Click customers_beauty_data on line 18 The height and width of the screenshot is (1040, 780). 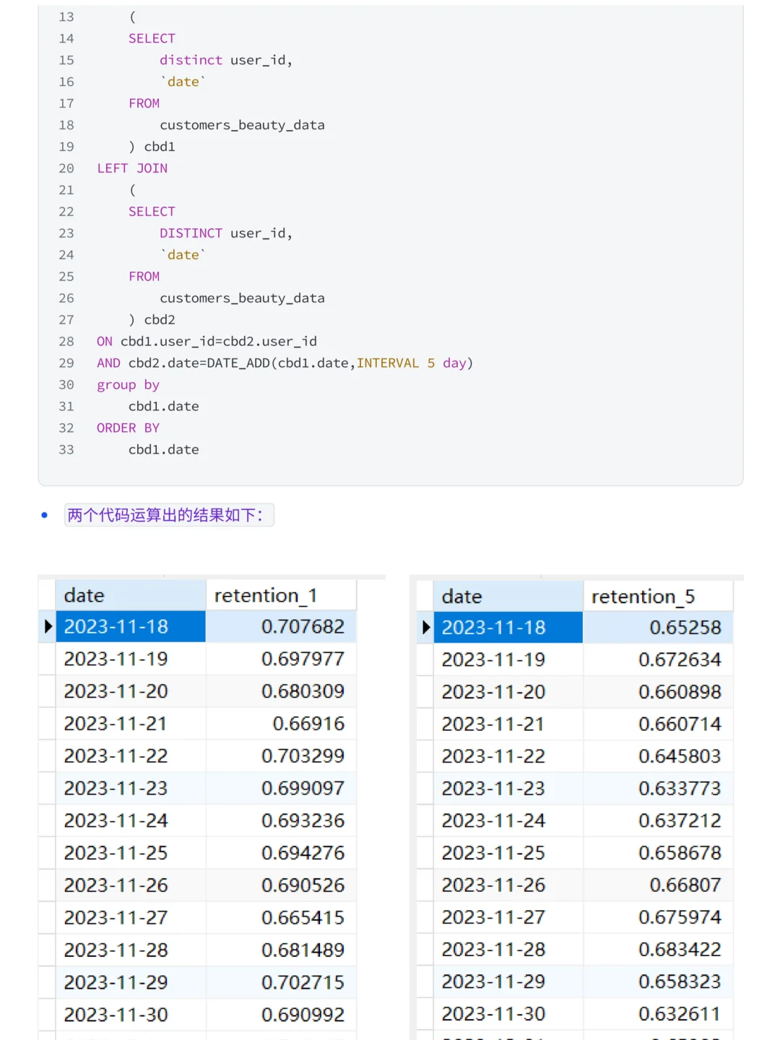click(242, 125)
